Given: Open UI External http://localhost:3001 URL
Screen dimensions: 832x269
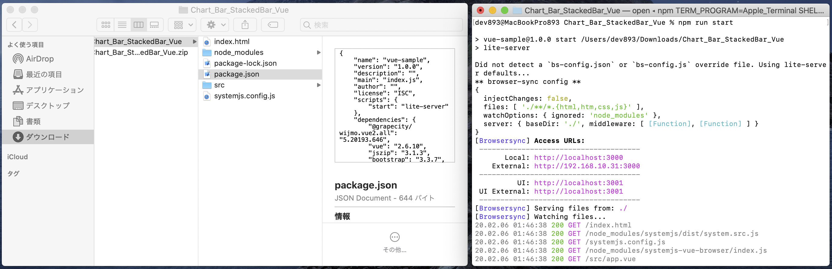Looking at the screenshot, I should (x=578, y=191).
